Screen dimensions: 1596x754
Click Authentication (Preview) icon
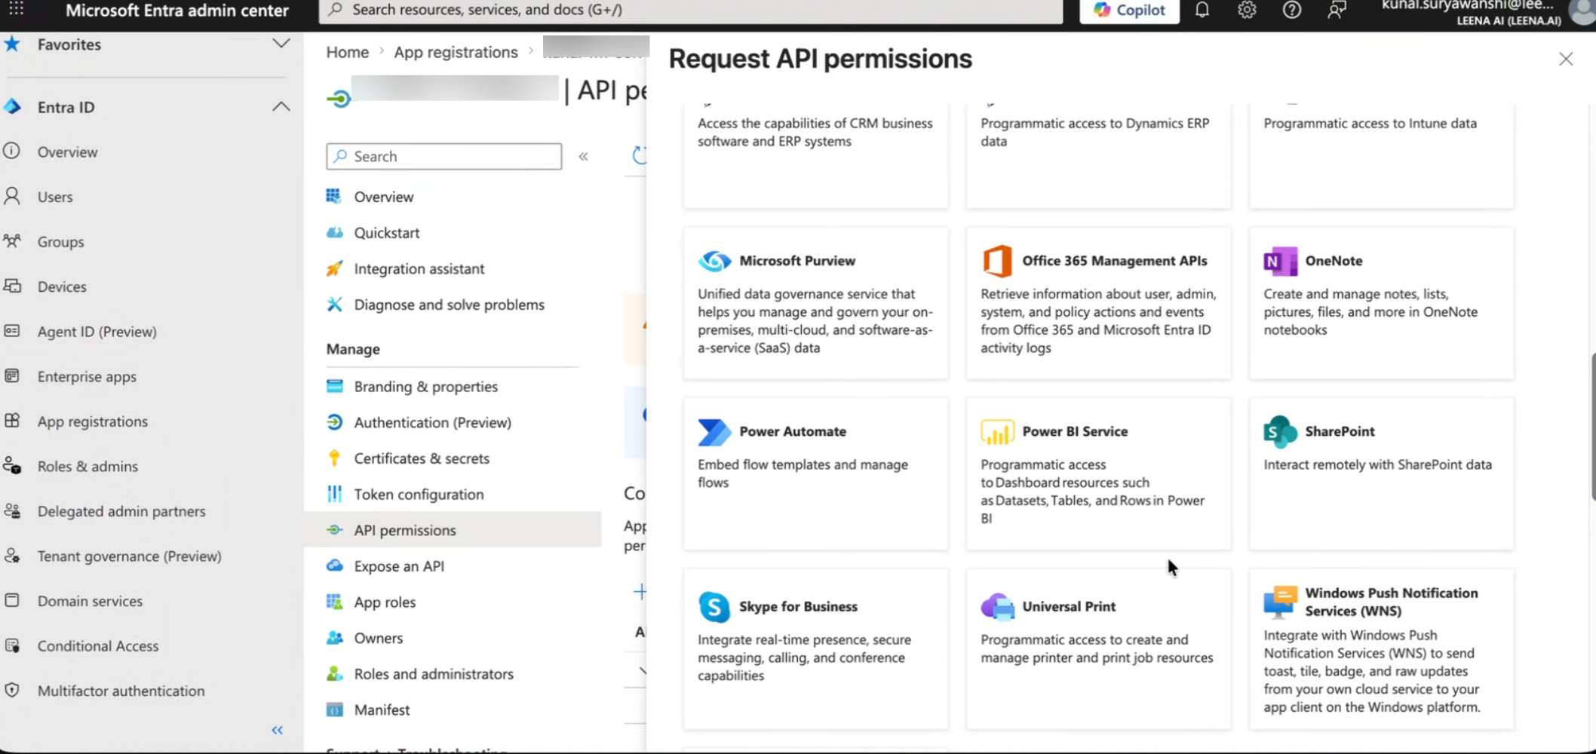pos(334,422)
